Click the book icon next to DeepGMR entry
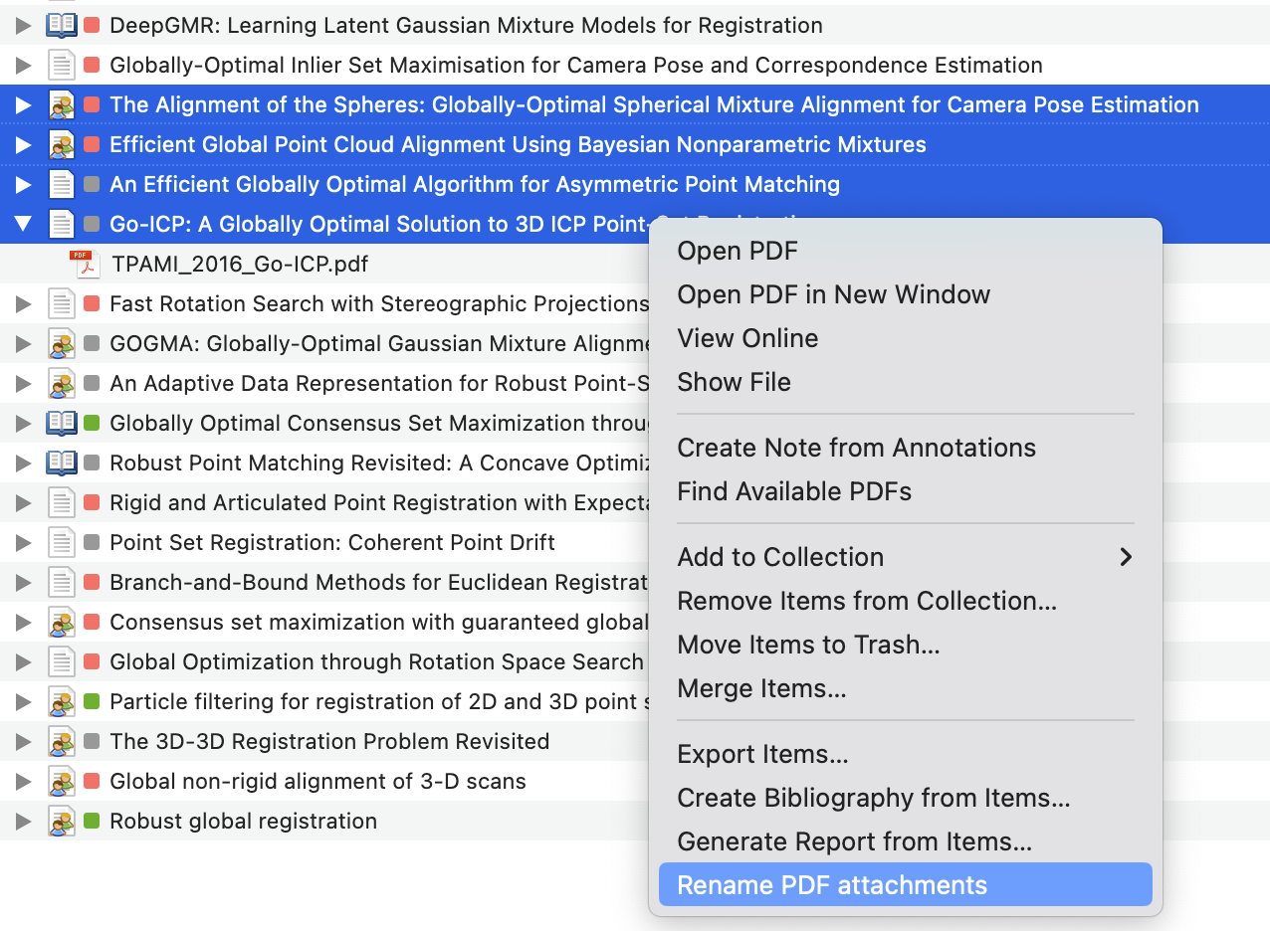 [60, 25]
